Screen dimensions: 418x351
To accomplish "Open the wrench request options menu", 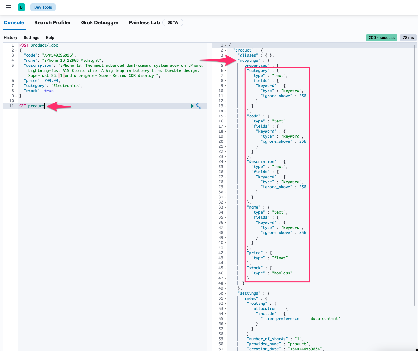I will pyautogui.click(x=199, y=106).
